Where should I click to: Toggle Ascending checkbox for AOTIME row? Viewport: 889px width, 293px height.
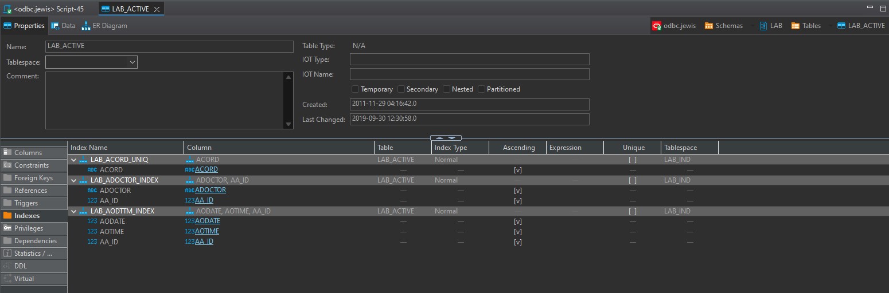[518, 232]
